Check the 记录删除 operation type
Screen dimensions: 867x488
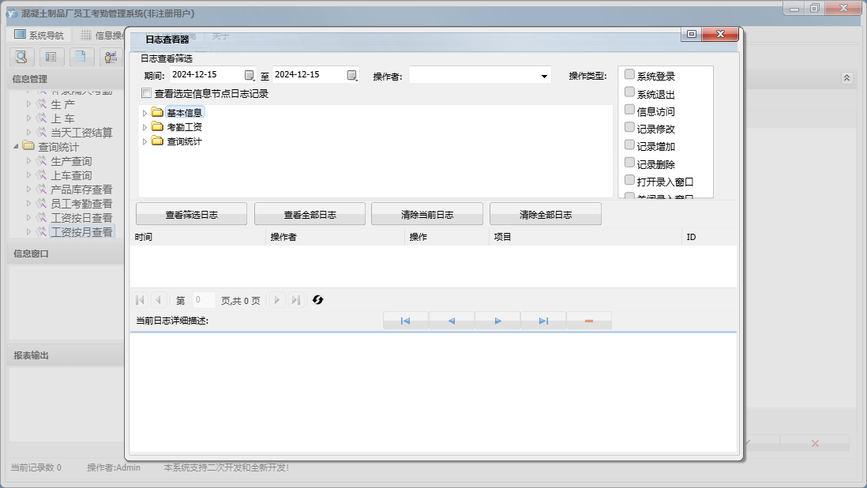(x=629, y=163)
